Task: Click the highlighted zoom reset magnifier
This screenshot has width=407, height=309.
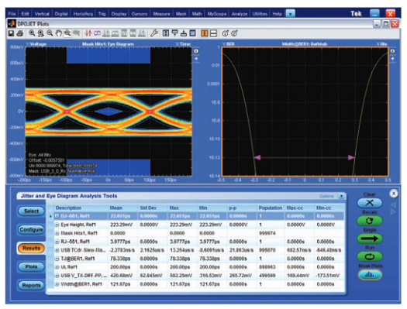Action: (x=67, y=33)
